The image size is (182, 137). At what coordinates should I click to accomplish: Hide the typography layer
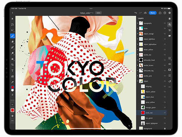click(165, 23)
